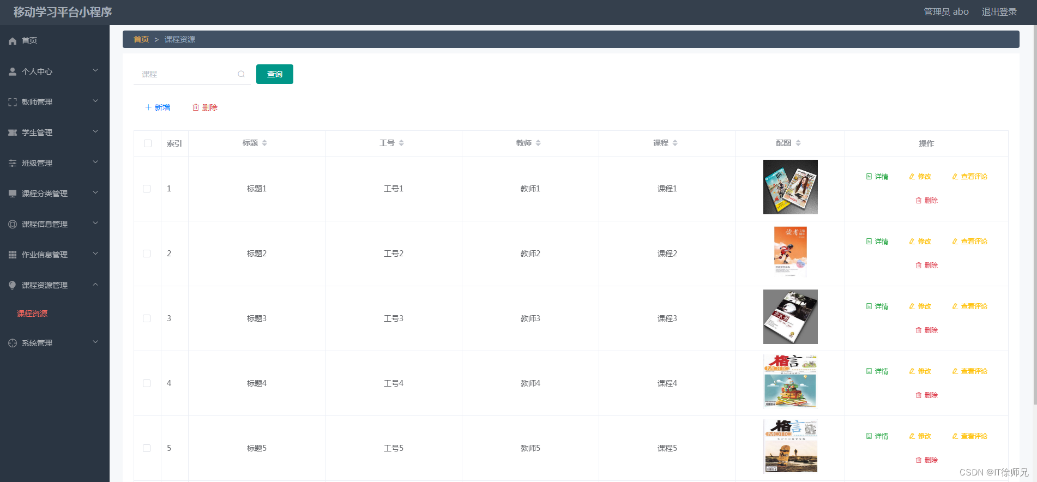1037x482 pixels.
Task: Open the gray cover thumbnail for 课程3
Action: coord(790,317)
